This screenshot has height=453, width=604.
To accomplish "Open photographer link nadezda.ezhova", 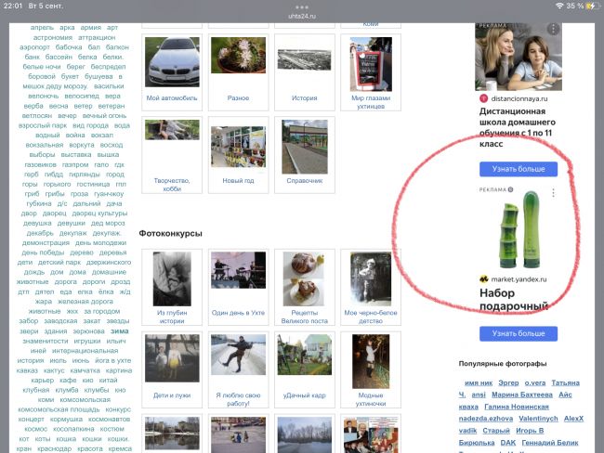I will [x=486, y=419].
